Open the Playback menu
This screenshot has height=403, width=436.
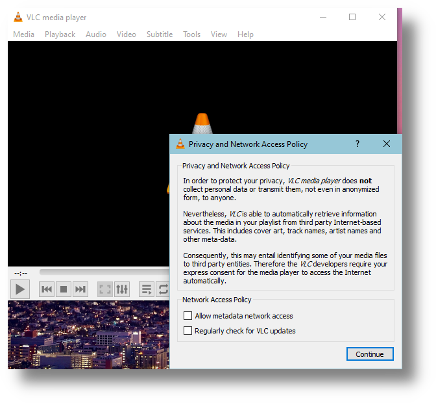60,34
